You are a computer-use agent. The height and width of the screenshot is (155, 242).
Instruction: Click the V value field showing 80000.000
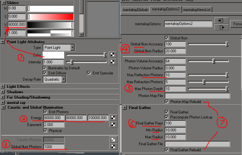(17, 25)
